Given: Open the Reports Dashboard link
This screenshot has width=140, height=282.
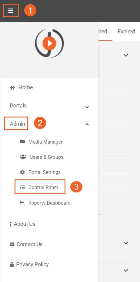Looking at the screenshot, I should pyautogui.click(x=49, y=203).
